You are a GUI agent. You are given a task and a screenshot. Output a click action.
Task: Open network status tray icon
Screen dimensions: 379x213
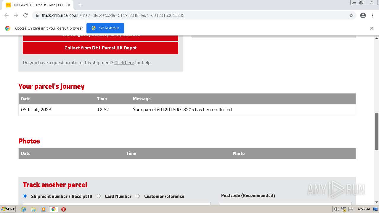[344, 209]
